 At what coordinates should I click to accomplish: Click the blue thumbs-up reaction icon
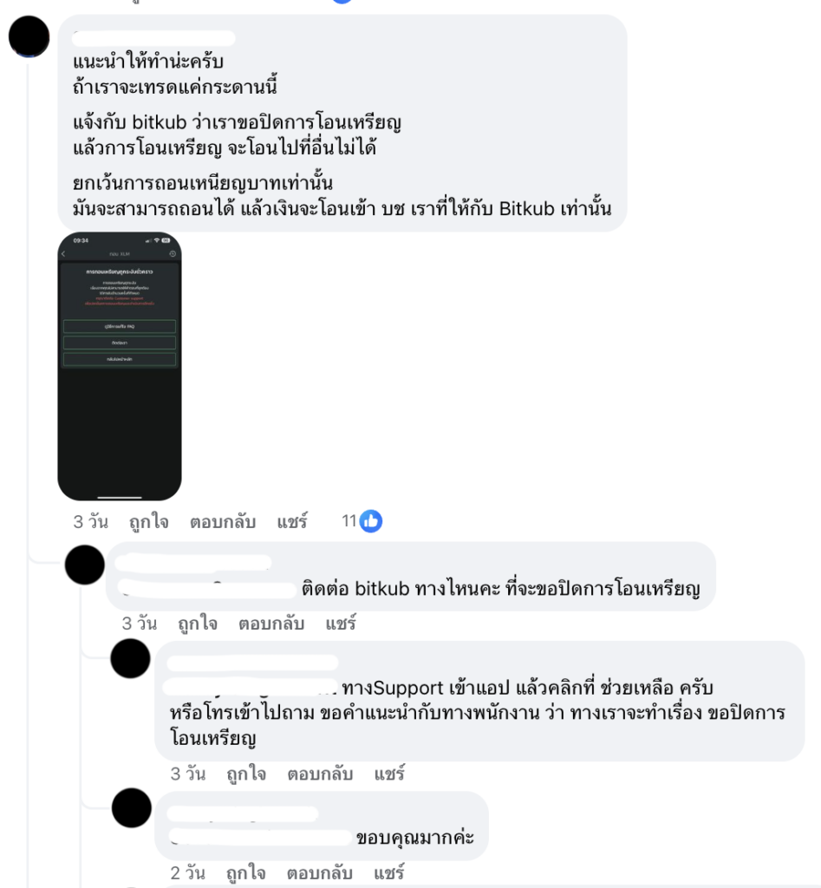tap(371, 521)
